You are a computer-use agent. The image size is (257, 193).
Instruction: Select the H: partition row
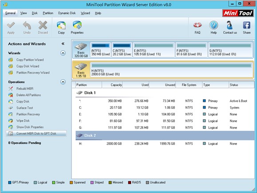point(165,144)
